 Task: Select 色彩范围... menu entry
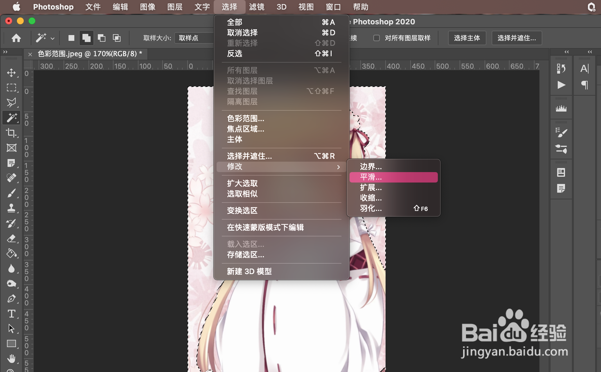click(281, 118)
